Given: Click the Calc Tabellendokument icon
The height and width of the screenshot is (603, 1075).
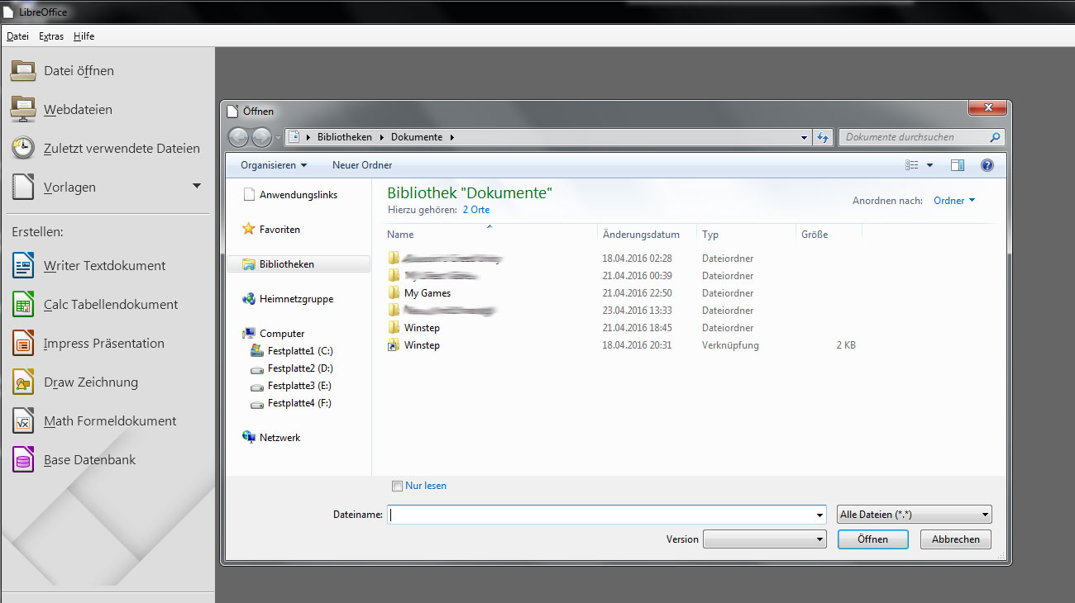Looking at the screenshot, I should coord(22,304).
